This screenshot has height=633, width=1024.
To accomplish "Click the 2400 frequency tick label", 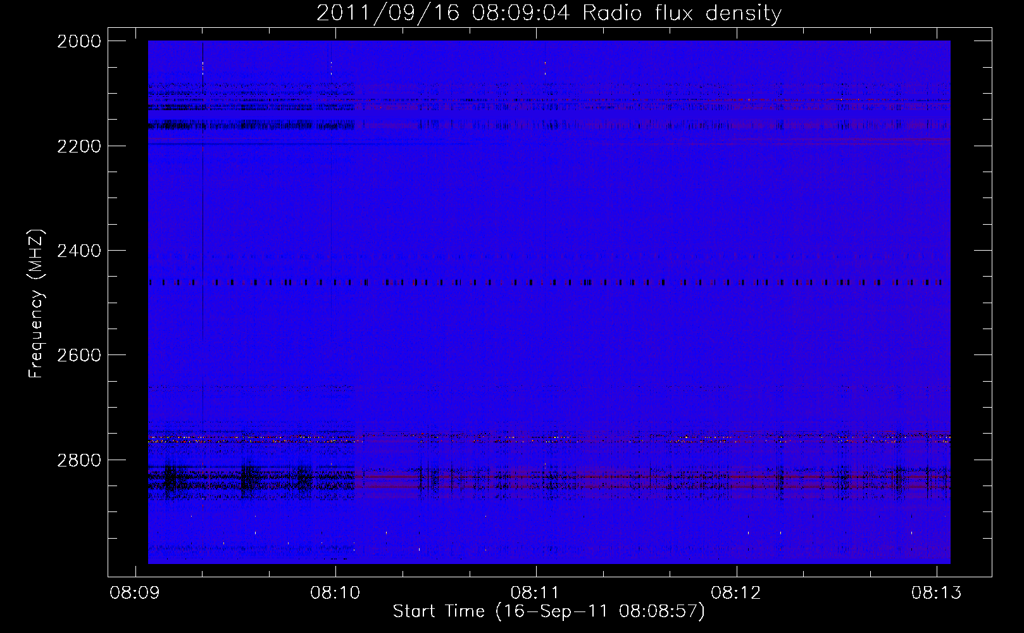I will tap(79, 251).
